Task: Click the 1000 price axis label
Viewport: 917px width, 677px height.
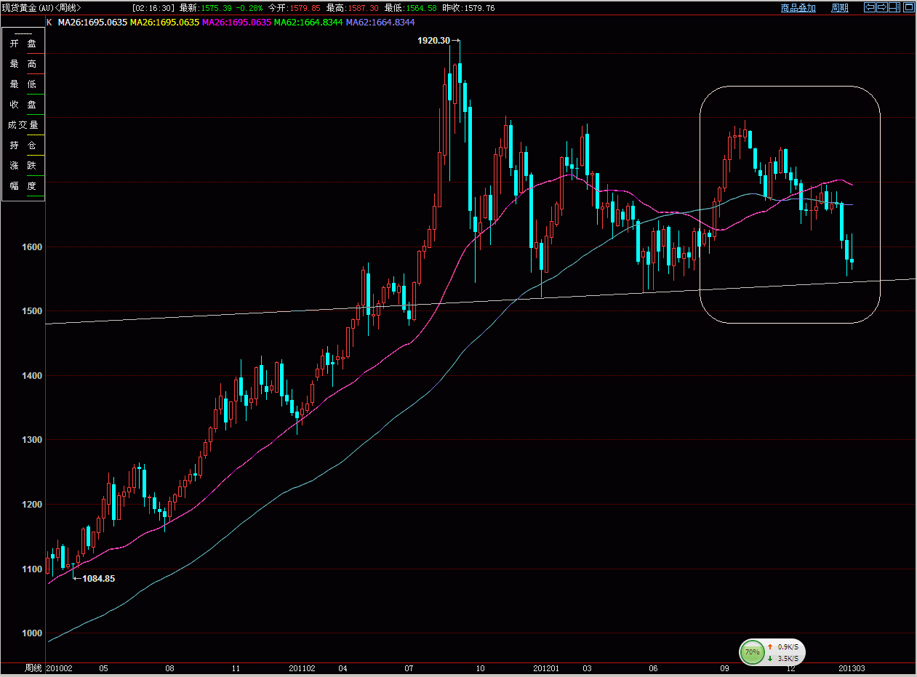Action: tap(32, 633)
